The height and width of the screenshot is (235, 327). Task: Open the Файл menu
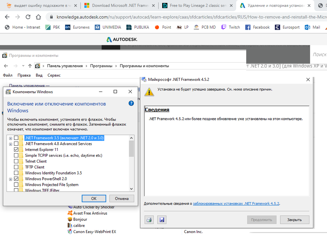coord(8,75)
